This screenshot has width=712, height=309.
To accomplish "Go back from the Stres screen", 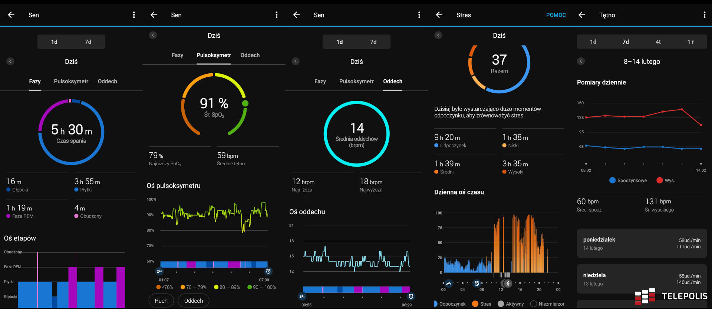I will pyautogui.click(x=439, y=15).
